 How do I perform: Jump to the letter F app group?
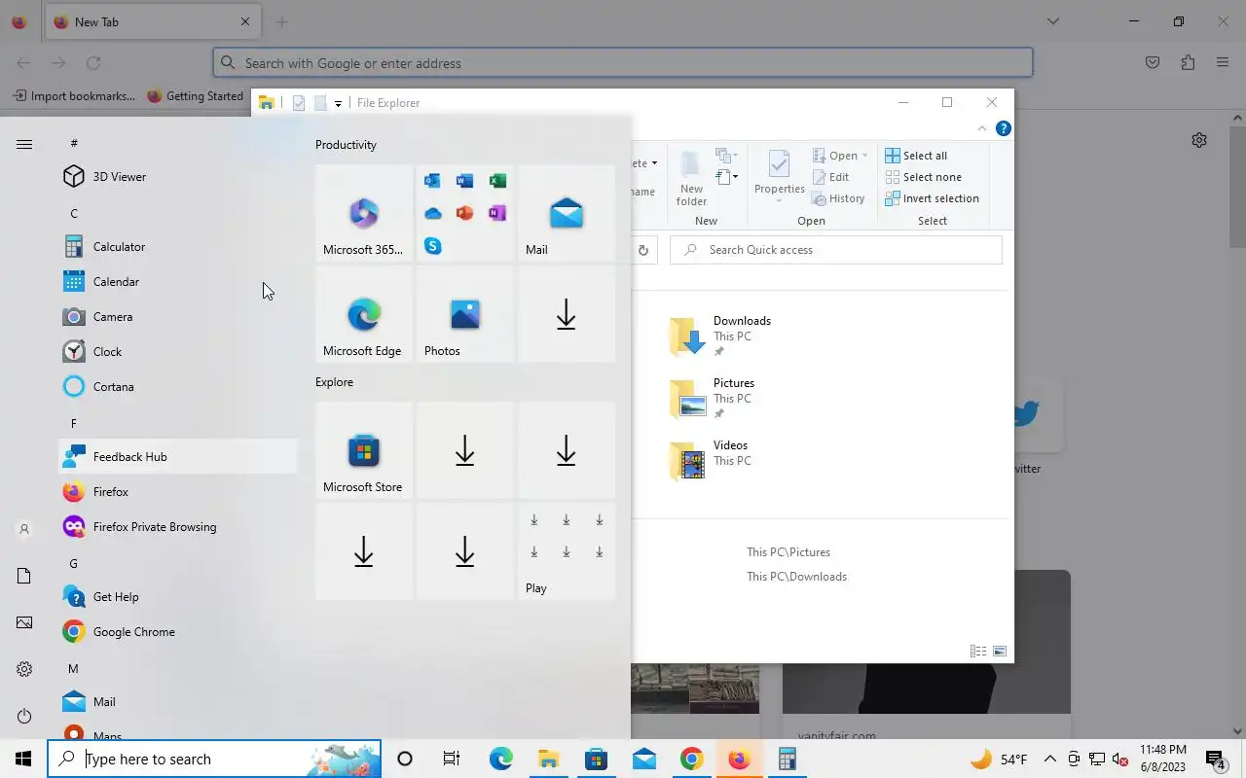[74, 423]
